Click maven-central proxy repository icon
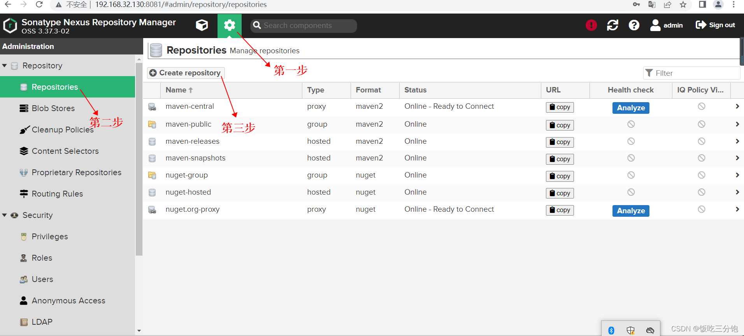This screenshot has height=336, width=744. [152, 107]
